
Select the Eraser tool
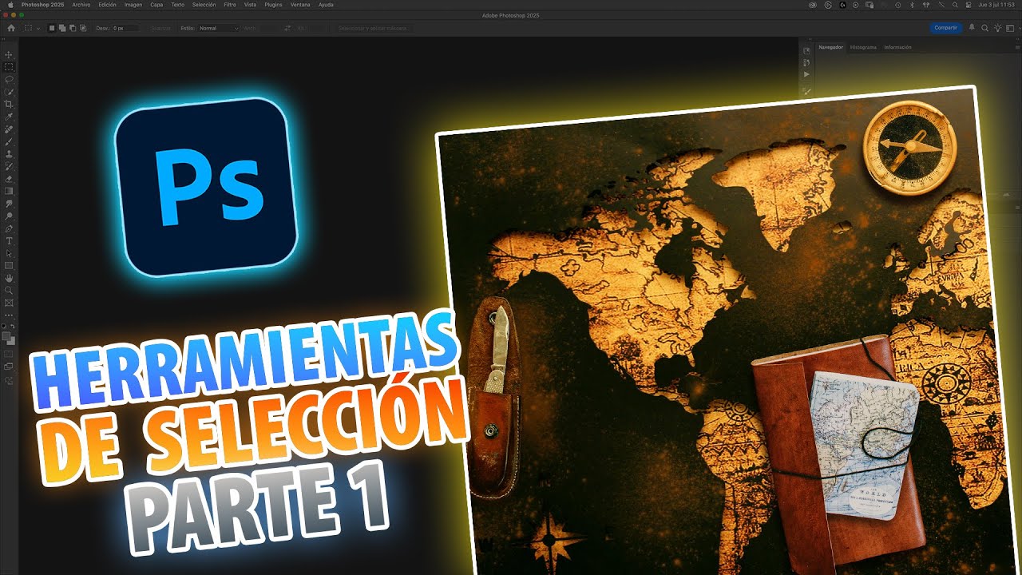(10, 178)
